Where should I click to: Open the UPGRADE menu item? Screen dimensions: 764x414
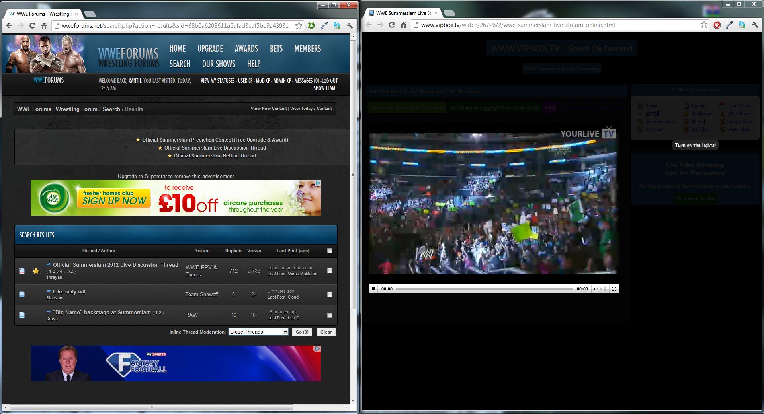[x=210, y=49]
